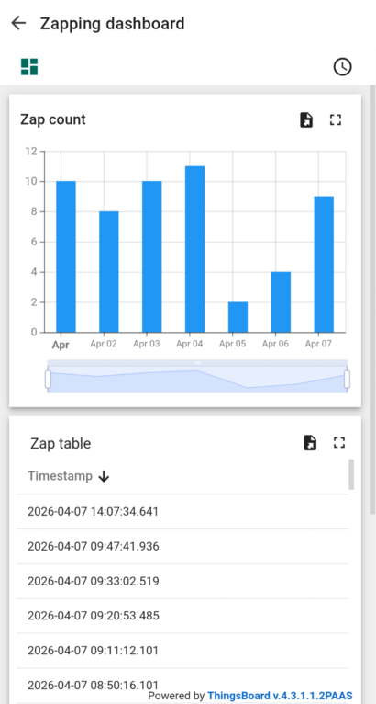Click the Apr 04 axis label

click(189, 344)
